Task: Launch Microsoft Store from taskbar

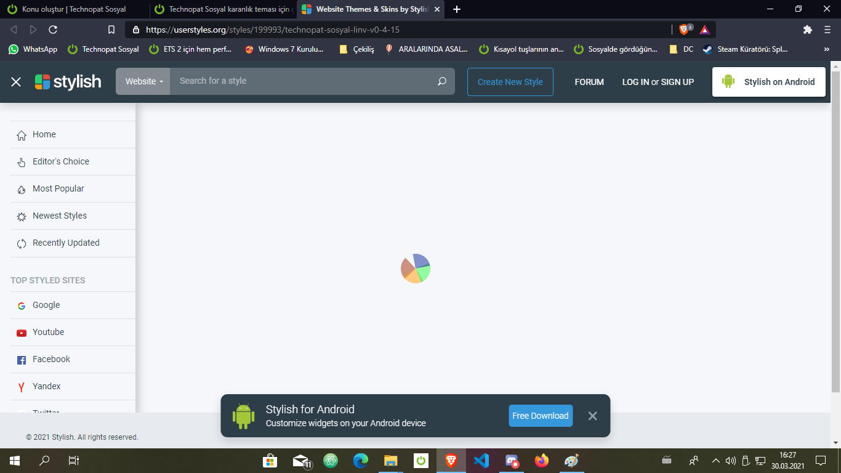Action: pyautogui.click(x=270, y=461)
